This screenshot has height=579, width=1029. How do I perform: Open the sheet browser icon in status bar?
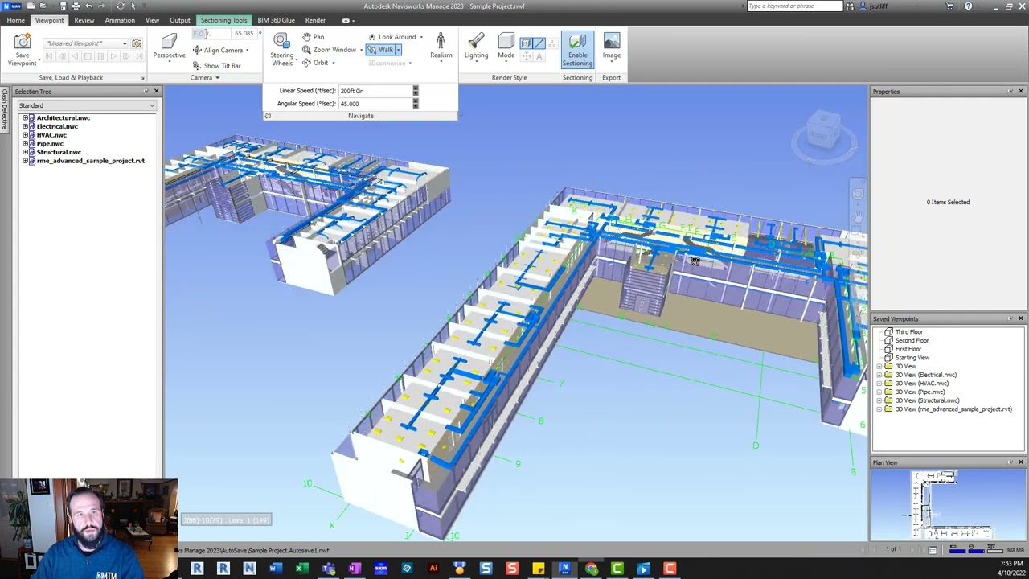click(933, 550)
